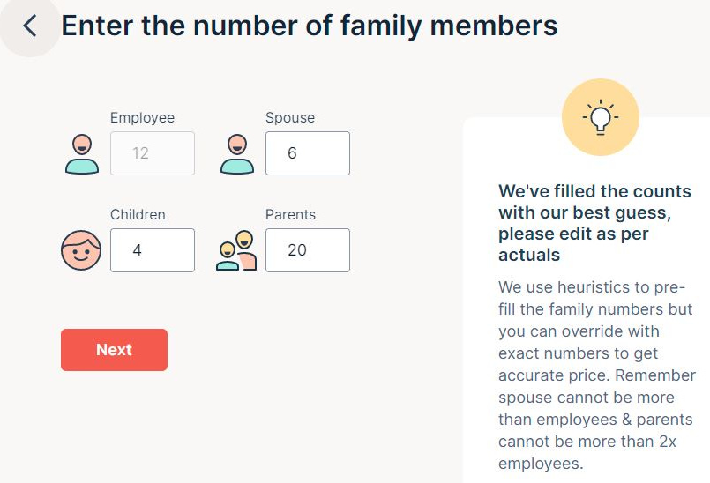Focus the Parents count field
The image size is (710, 483).
pyautogui.click(x=308, y=250)
